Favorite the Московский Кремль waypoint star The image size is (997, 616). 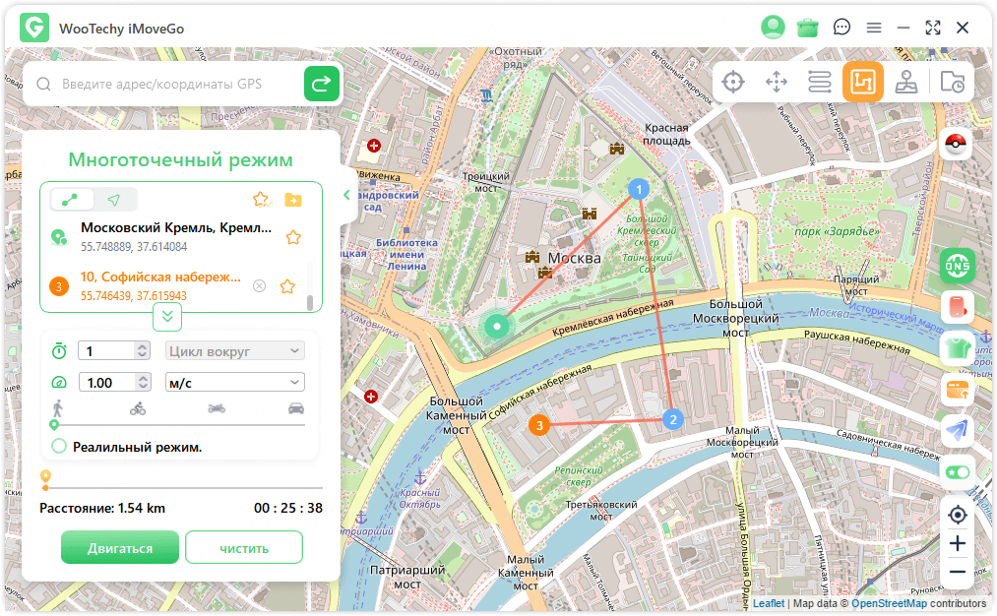(x=292, y=237)
